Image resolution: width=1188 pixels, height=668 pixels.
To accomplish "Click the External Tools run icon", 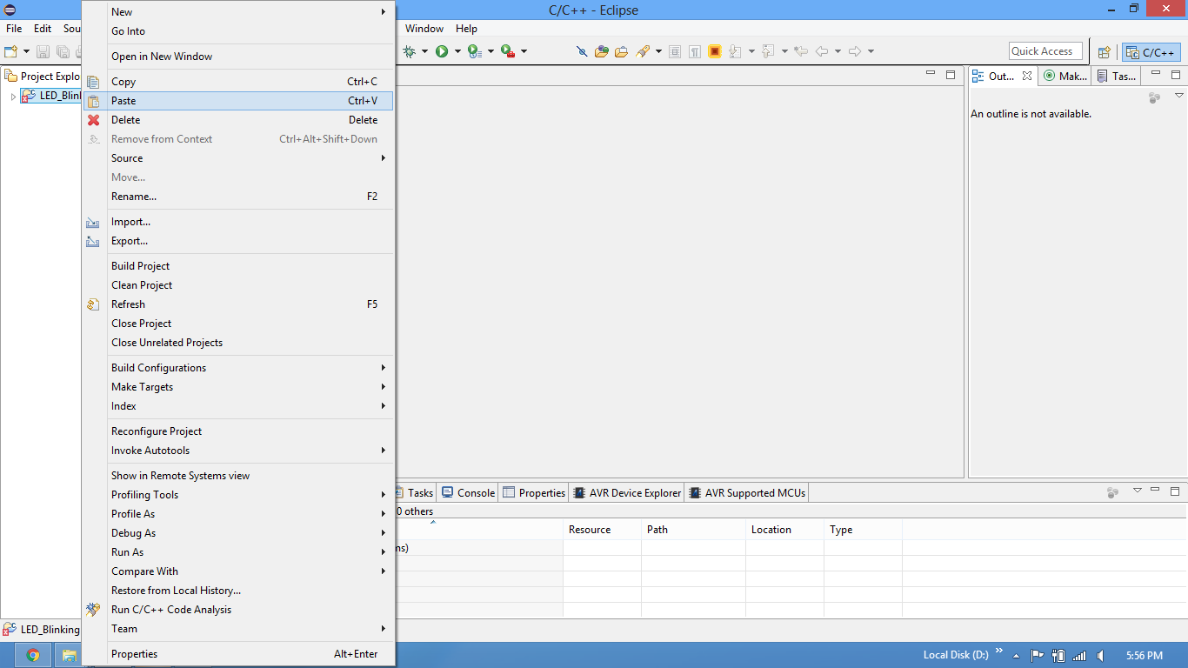I will 508,51.
